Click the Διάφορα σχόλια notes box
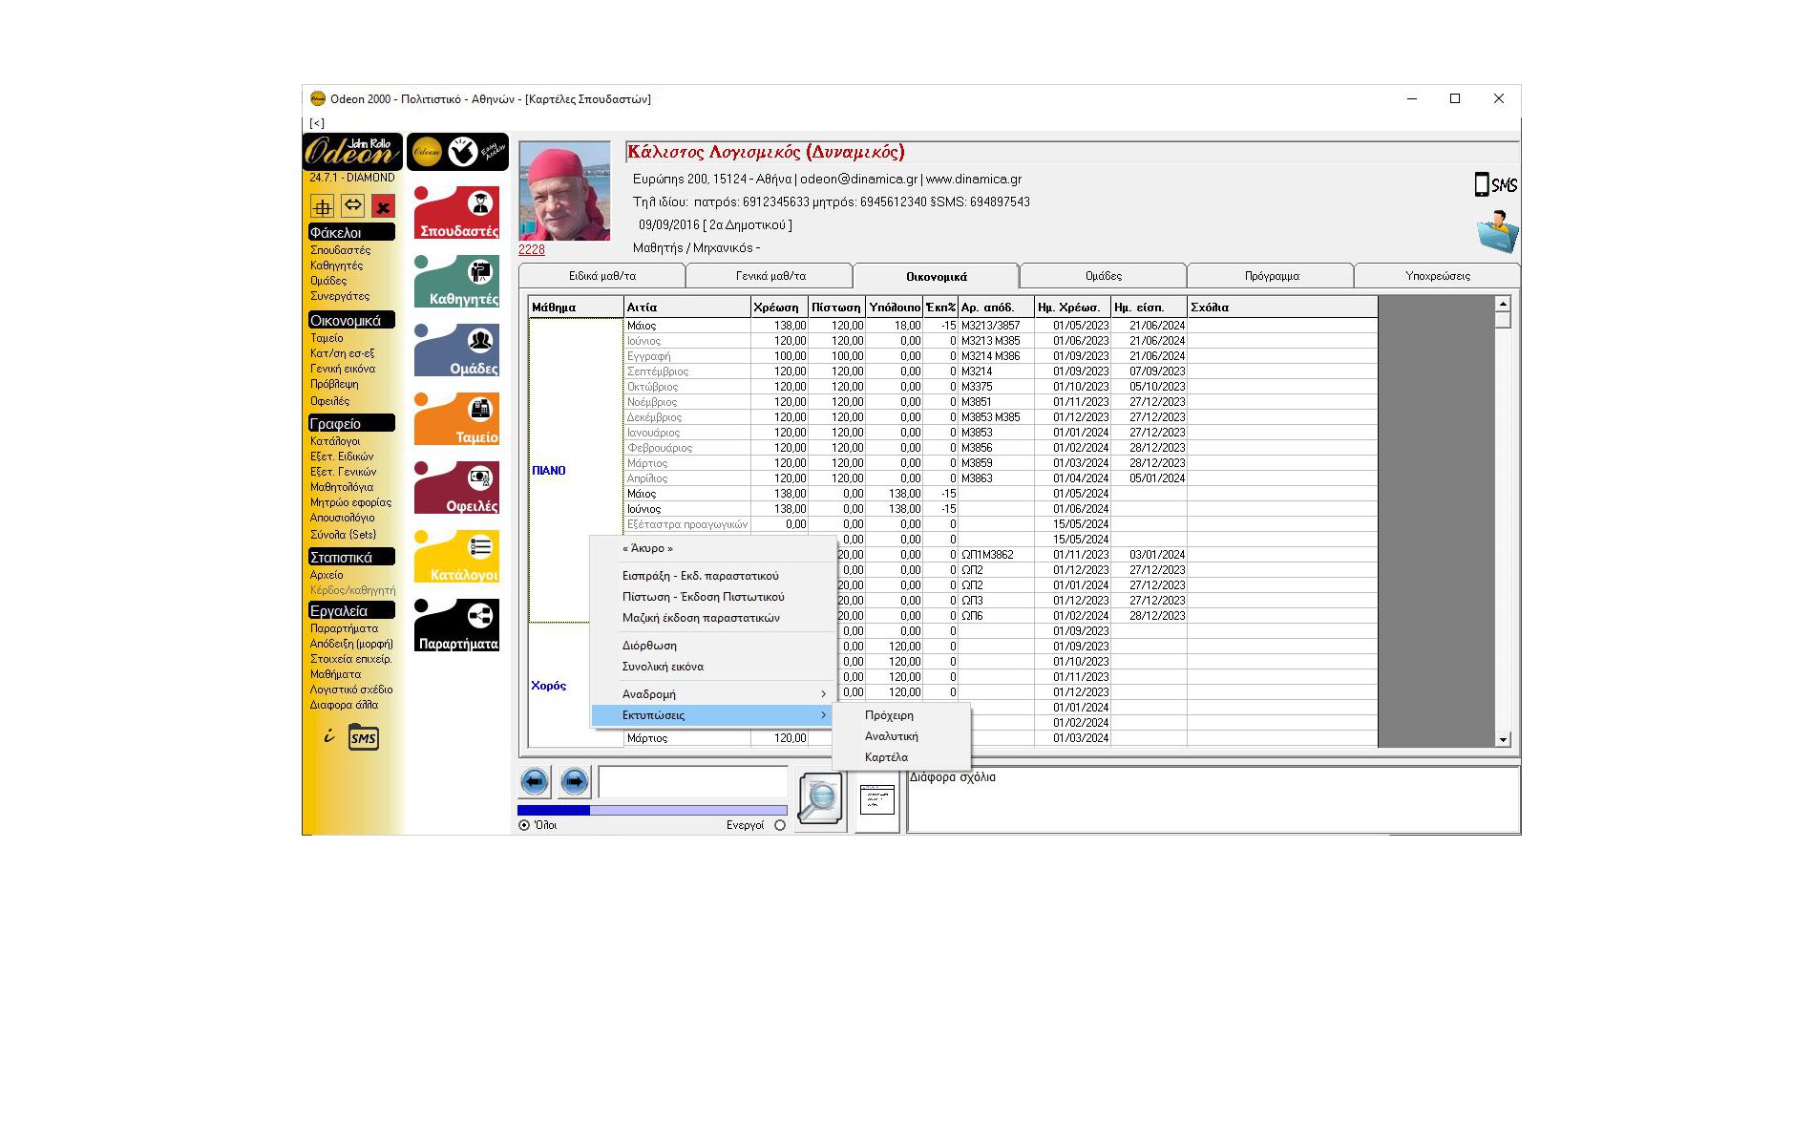Screen dimensions: 1814x1146 pos(1213,801)
